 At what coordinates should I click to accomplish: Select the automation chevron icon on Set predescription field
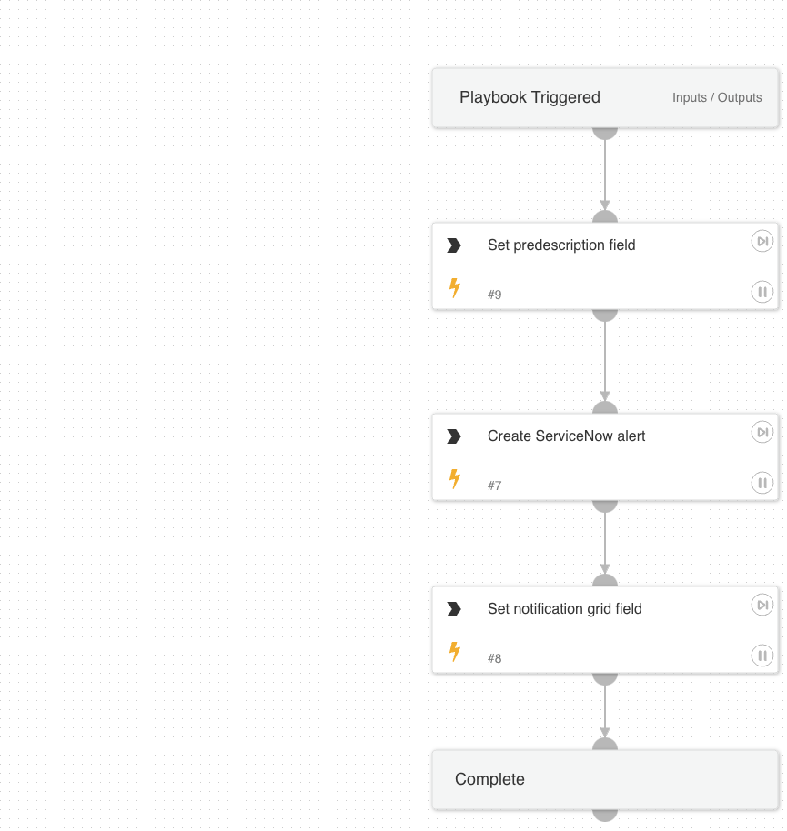tap(454, 245)
